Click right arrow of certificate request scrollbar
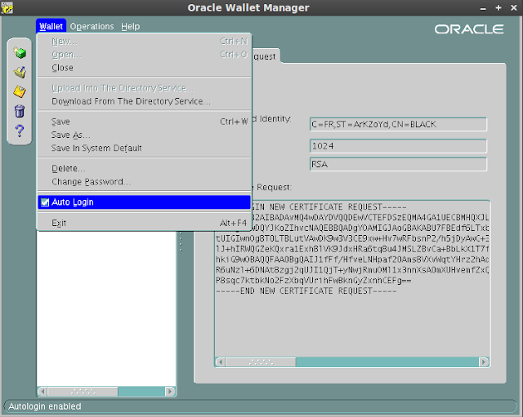The image size is (523, 417). point(484,362)
